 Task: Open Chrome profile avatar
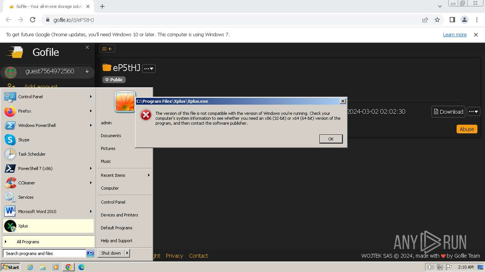(x=464, y=20)
